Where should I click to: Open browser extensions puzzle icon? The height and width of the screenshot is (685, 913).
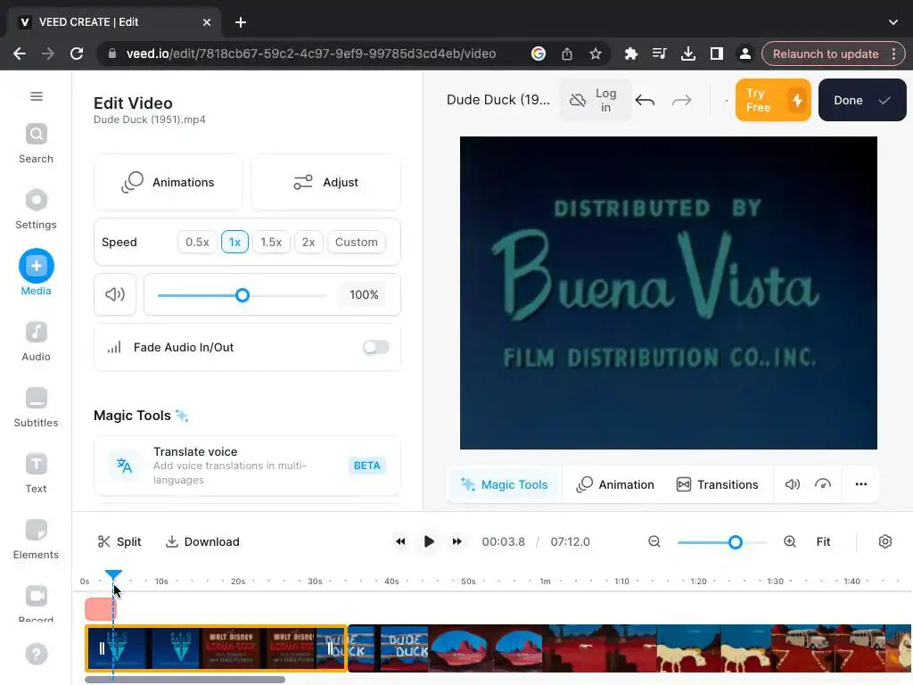coord(630,54)
